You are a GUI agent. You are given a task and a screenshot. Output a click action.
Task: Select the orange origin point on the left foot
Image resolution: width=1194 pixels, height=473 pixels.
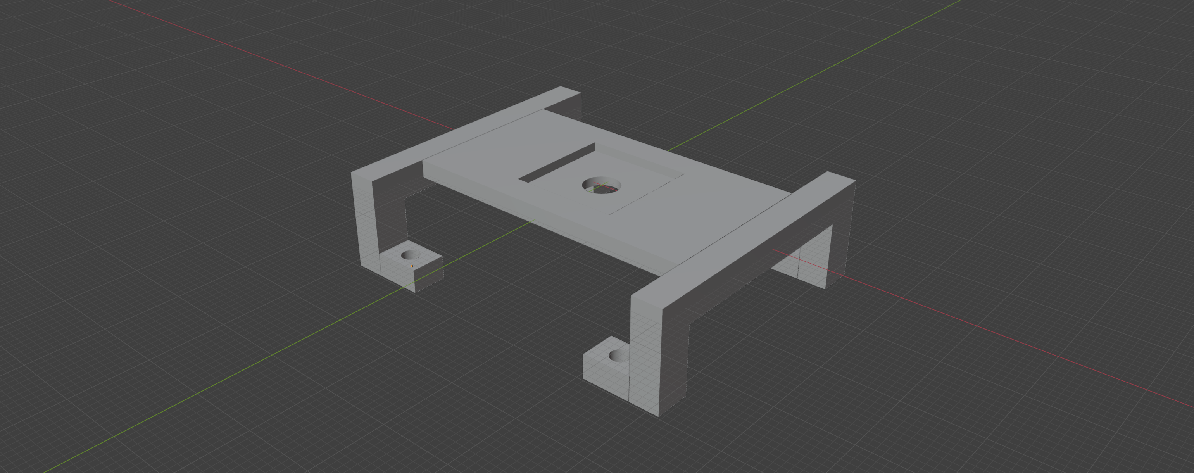click(x=412, y=266)
